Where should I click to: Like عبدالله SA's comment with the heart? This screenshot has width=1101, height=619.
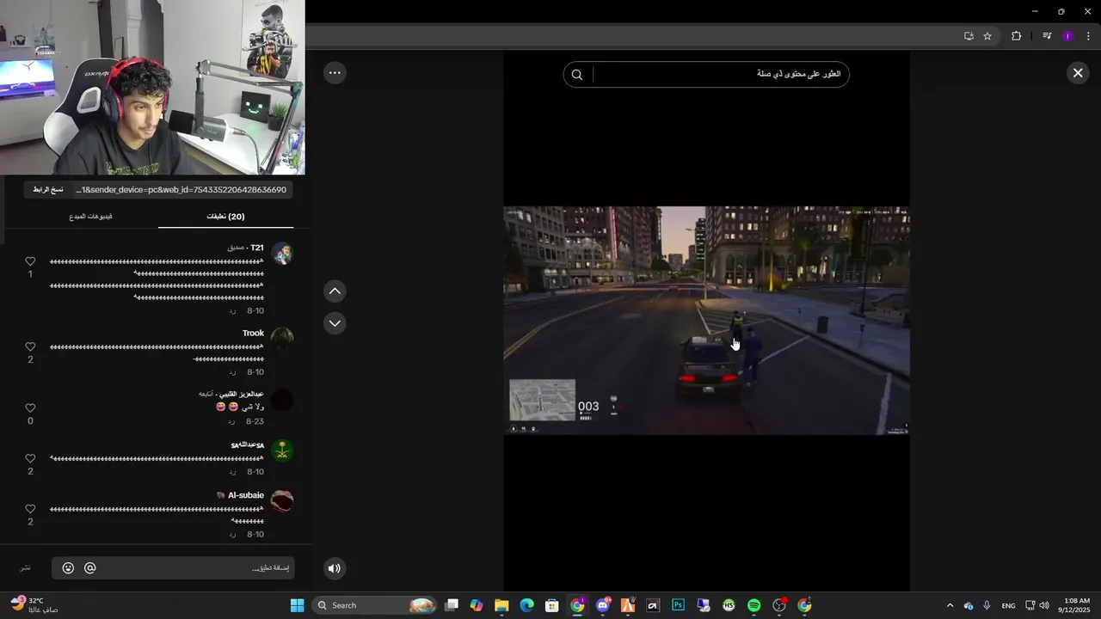pos(30,458)
